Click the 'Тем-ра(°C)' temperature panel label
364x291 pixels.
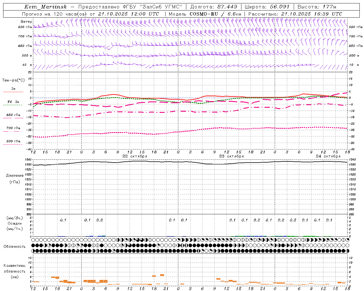click(13, 80)
